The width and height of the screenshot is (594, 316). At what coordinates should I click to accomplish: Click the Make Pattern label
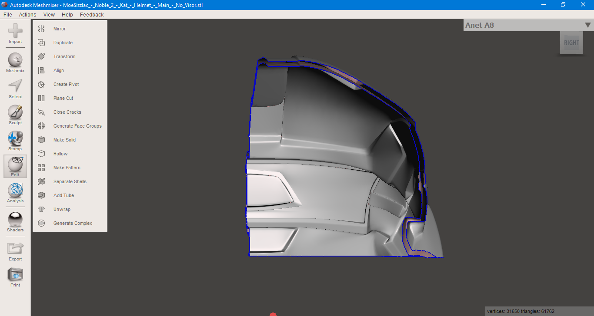click(x=67, y=168)
